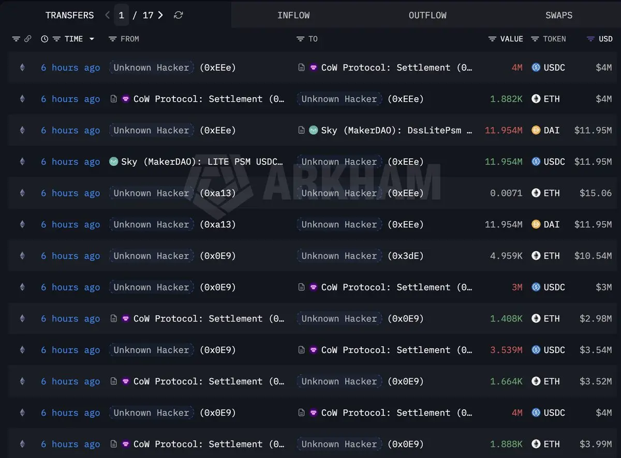Click the contract document icon on the 1.408K ETH row

(114, 318)
